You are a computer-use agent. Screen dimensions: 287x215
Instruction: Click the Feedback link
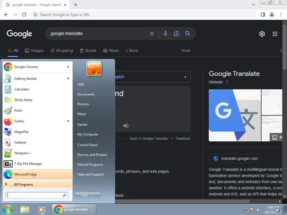[183, 139]
